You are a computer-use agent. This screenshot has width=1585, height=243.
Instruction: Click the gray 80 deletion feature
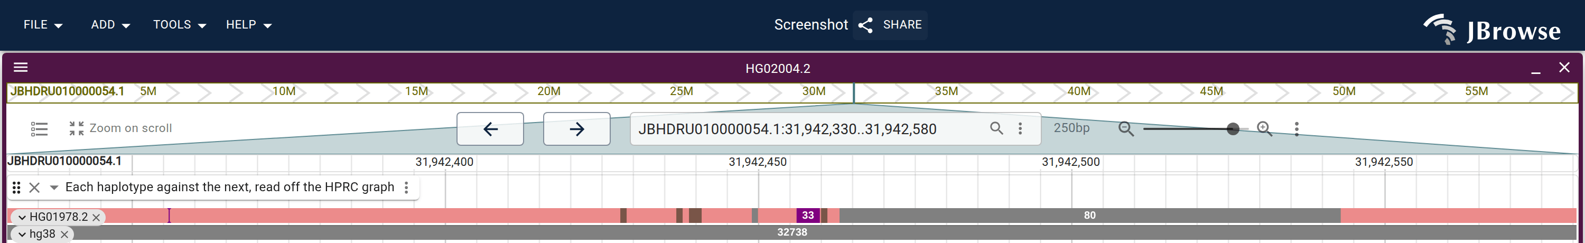click(1089, 216)
